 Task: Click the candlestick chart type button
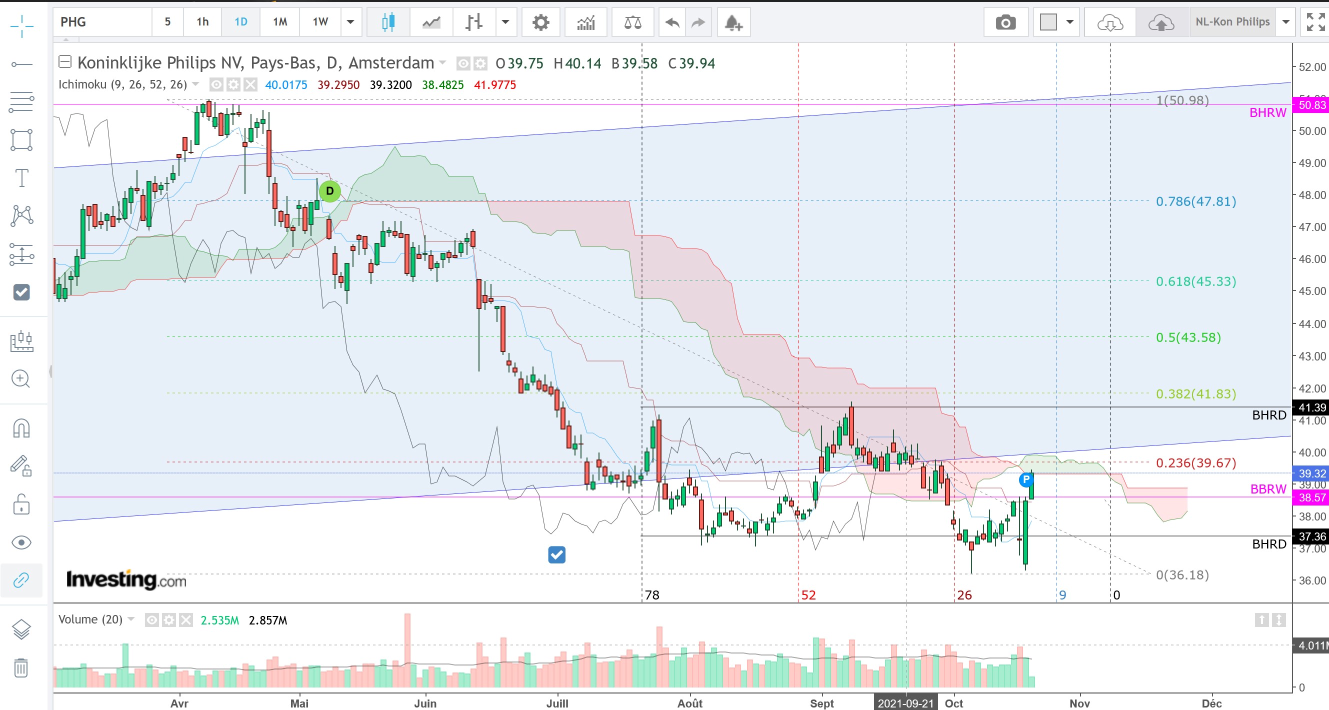pos(388,22)
